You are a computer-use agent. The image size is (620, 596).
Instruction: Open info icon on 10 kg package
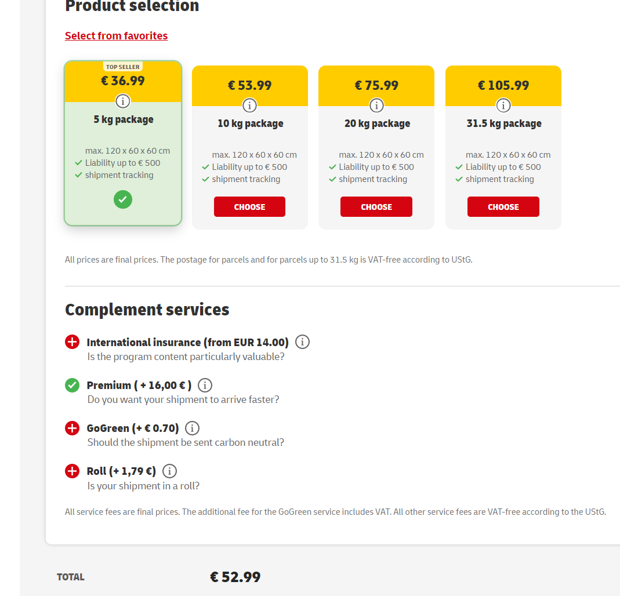(x=249, y=106)
